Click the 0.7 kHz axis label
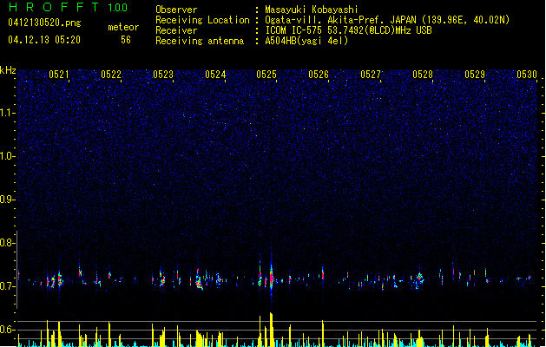 coord(7,286)
